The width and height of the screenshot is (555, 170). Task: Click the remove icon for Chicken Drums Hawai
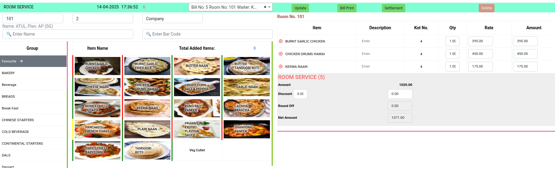click(x=281, y=54)
